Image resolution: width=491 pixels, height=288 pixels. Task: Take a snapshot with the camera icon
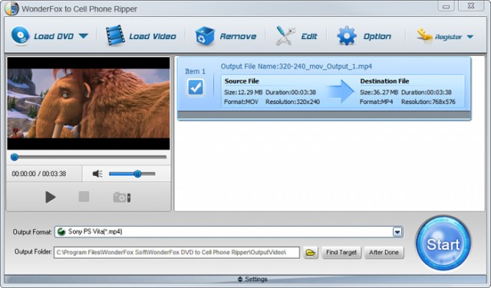pyautogui.click(x=122, y=198)
